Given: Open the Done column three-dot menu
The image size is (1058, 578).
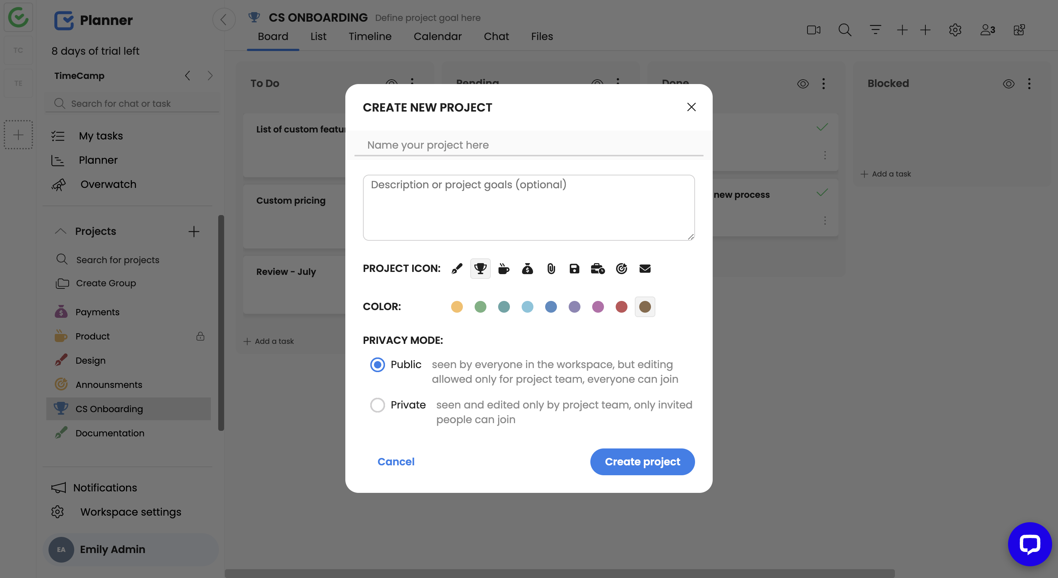Looking at the screenshot, I should 824,84.
